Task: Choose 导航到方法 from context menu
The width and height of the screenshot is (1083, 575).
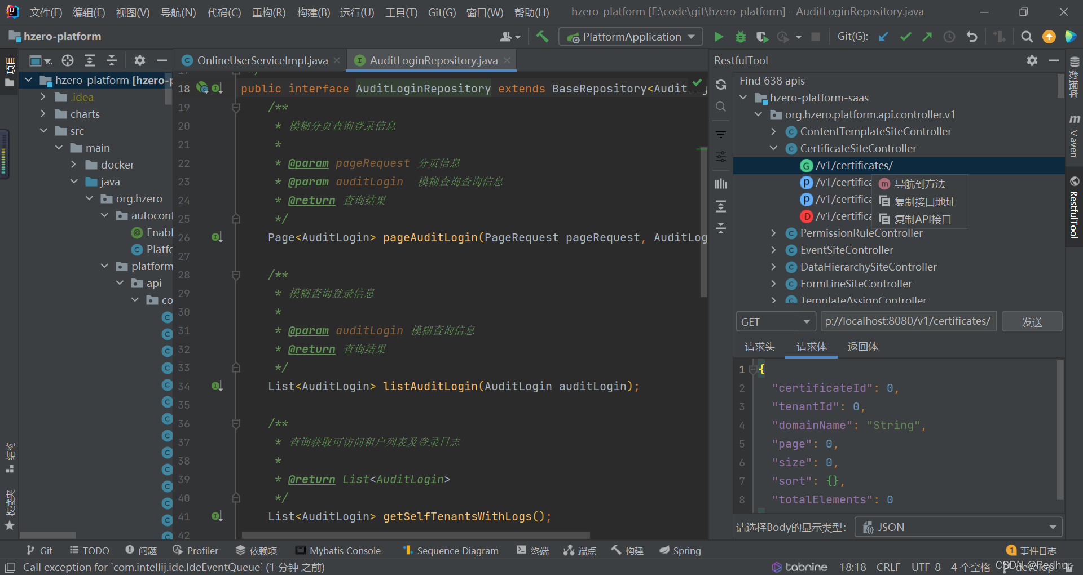Action: click(x=920, y=184)
